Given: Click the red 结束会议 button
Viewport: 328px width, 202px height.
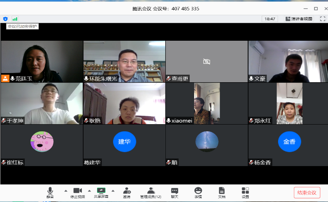Looking at the screenshot, I should coord(307,192).
